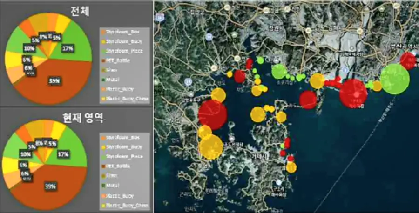
Task: Select the biggest red circle on the west coast
Action: pyautogui.click(x=213, y=115)
